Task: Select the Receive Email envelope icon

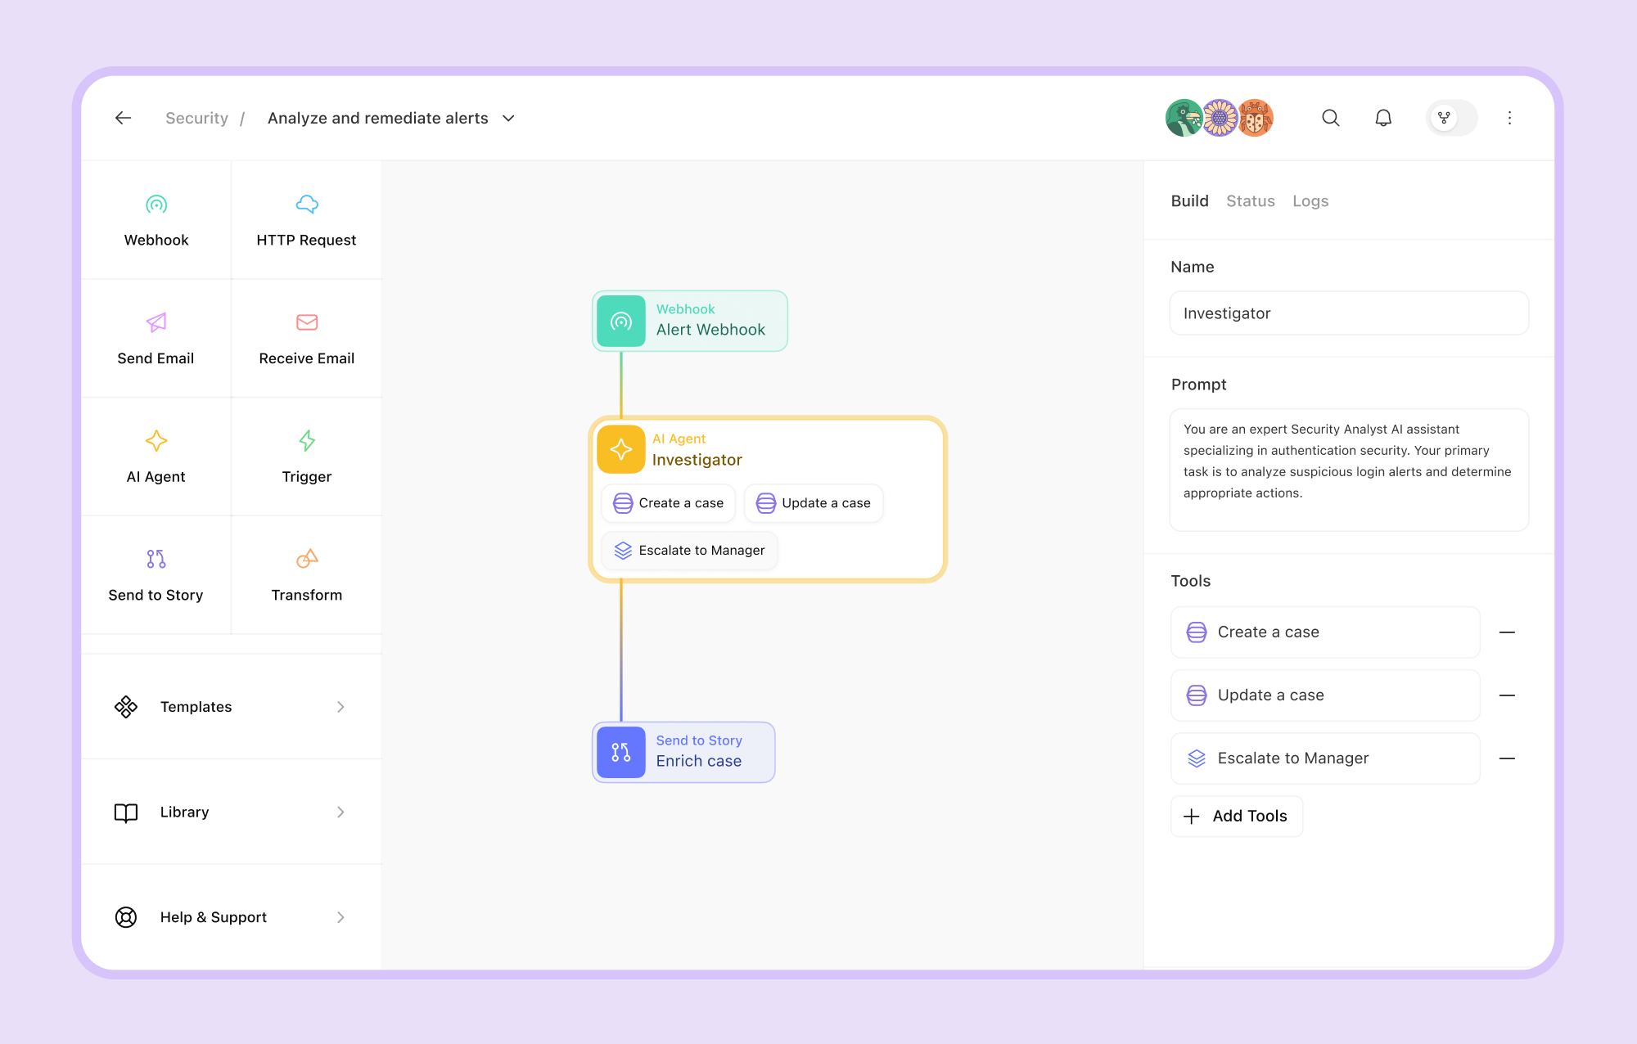Action: (307, 322)
